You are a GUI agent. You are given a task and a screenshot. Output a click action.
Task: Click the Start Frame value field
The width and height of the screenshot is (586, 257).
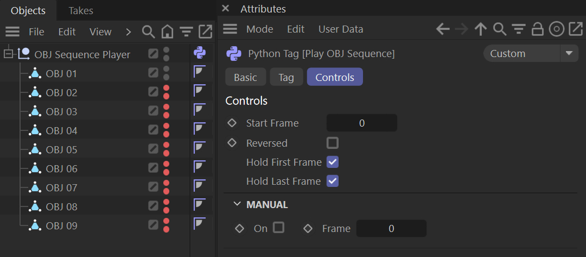pyautogui.click(x=362, y=123)
